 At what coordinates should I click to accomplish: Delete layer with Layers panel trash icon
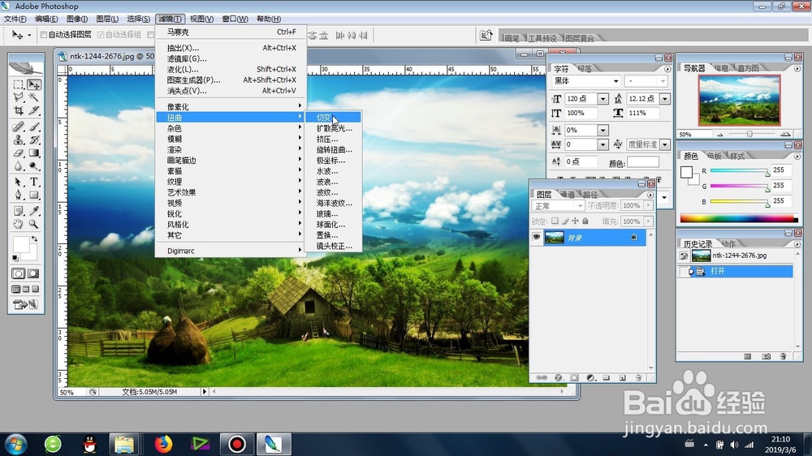[638, 378]
